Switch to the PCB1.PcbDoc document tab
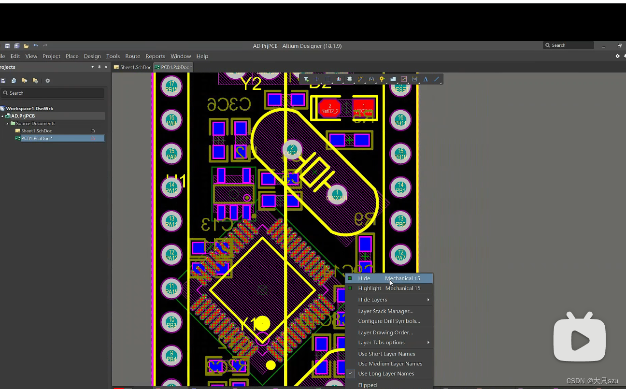The width and height of the screenshot is (626, 389). 173,67
